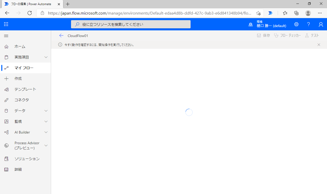Click the テスト button
327x194 pixels.
312,35
